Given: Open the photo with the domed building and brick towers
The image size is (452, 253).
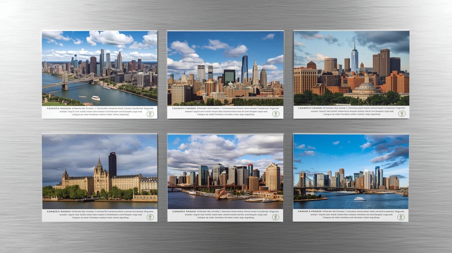Looking at the screenshot, I should [x=351, y=68].
